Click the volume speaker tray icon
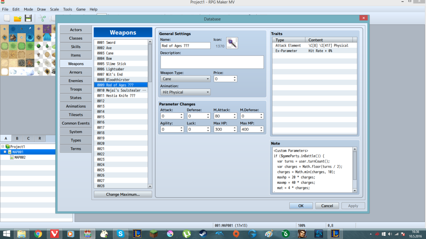Image resolution: width=426 pixels, height=239 pixels. pyautogui.click(x=390, y=234)
